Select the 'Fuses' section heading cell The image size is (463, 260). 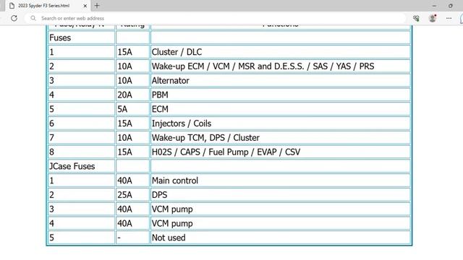(82, 38)
